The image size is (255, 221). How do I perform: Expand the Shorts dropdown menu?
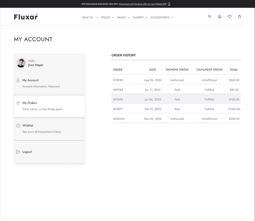coord(140,18)
